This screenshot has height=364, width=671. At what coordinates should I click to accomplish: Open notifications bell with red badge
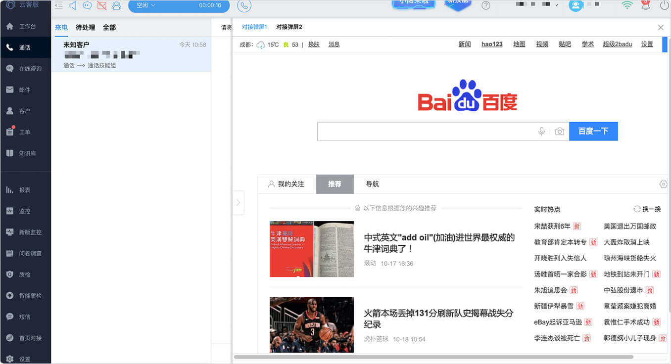click(645, 5)
